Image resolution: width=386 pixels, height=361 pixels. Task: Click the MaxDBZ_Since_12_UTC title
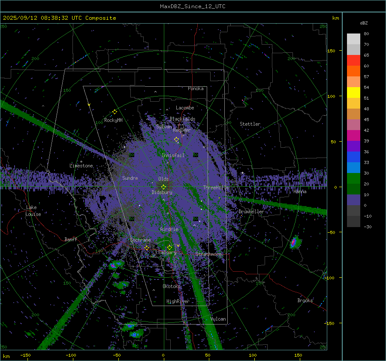click(193, 6)
